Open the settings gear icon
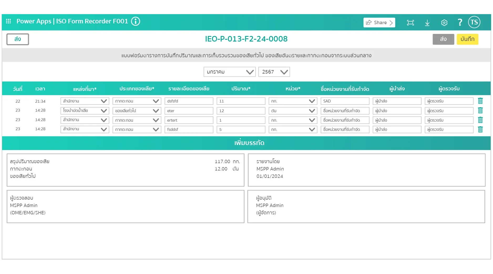Viewport: 493px width, 274px height. (x=444, y=23)
